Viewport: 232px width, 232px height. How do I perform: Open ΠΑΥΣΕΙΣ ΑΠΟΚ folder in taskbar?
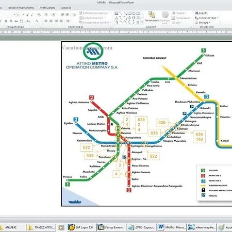tap(41, 227)
